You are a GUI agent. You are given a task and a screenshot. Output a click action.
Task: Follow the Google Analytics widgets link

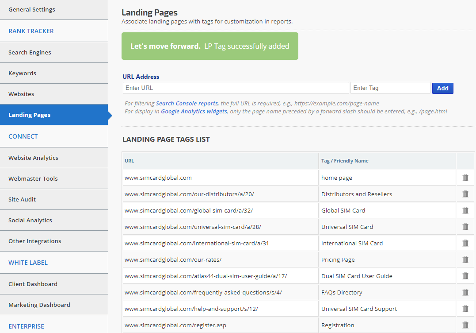point(194,112)
